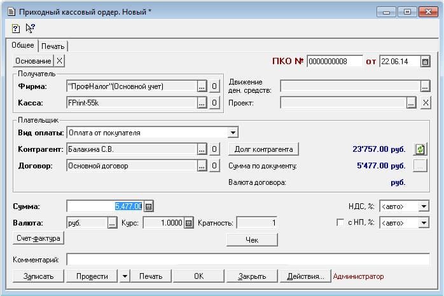The image size is (444, 296).
Task: Click ellipsis beside Сумма по документу
Action: coord(420,166)
